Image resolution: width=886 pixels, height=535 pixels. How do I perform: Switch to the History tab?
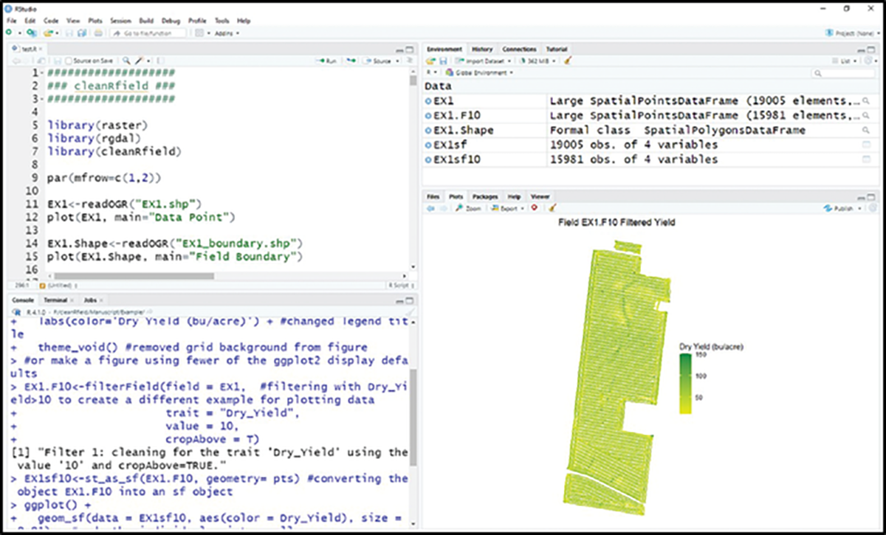pos(482,49)
